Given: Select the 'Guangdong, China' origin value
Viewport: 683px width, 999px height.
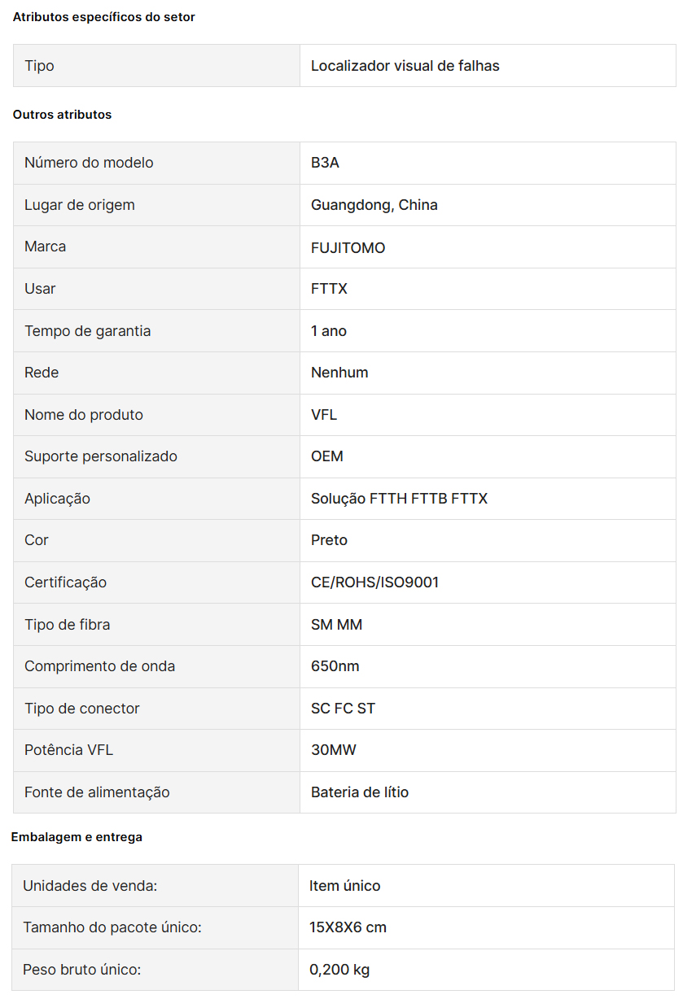Looking at the screenshot, I should [374, 205].
